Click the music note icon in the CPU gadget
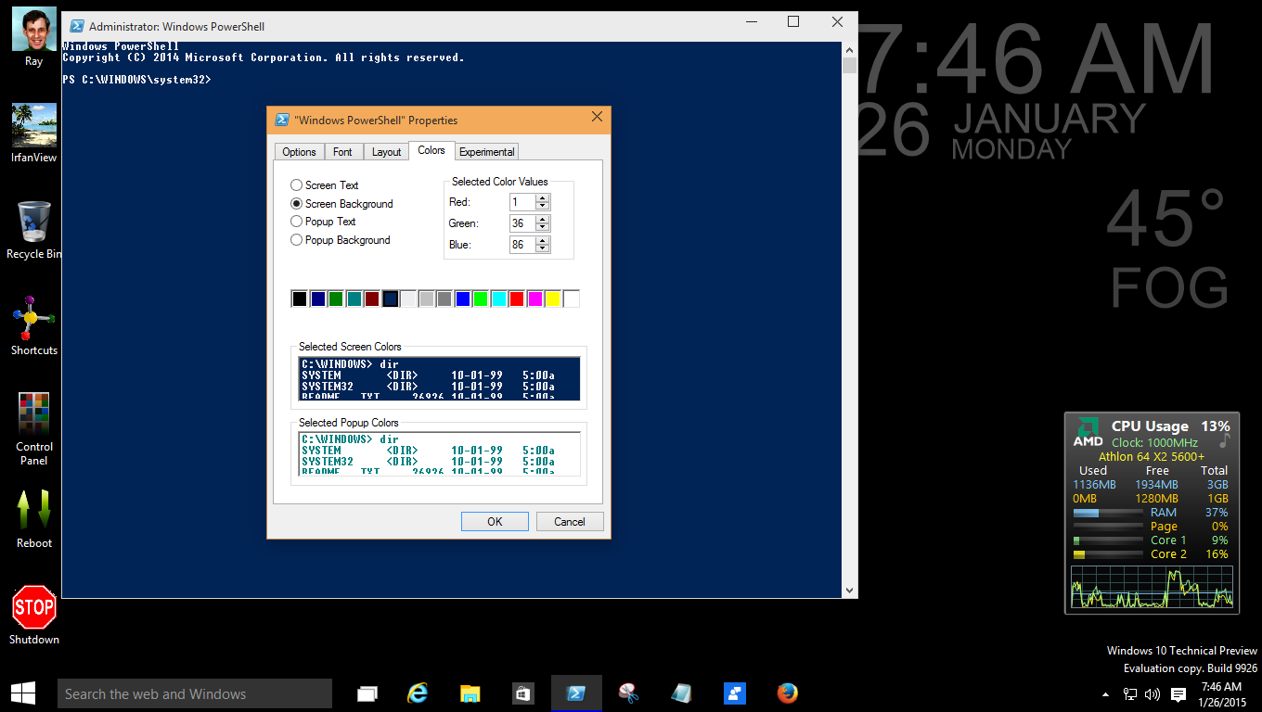Screen dimensions: 1262x712 1223,442
